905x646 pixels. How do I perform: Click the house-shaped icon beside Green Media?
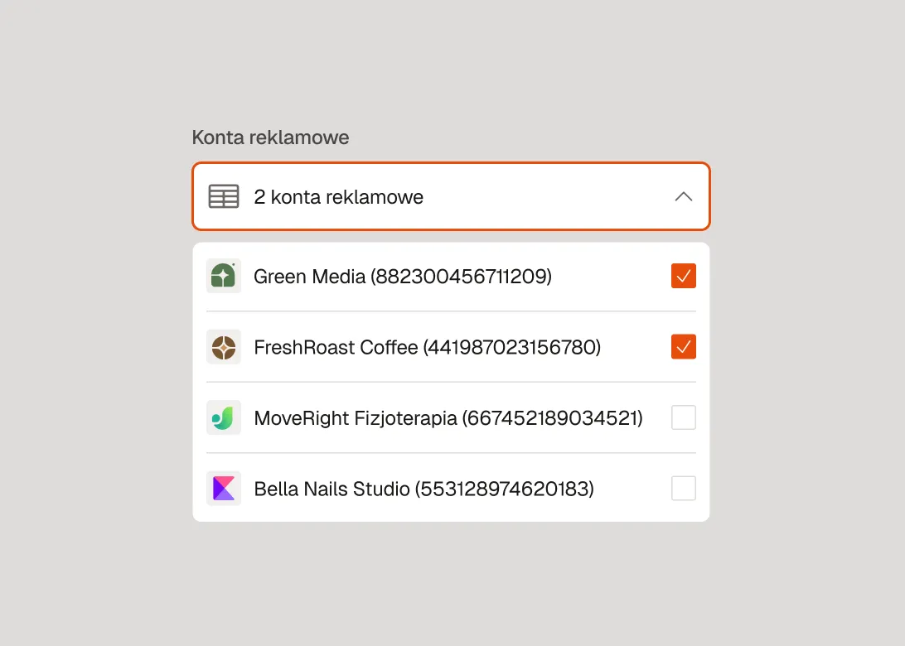click(x=223, y=276)
